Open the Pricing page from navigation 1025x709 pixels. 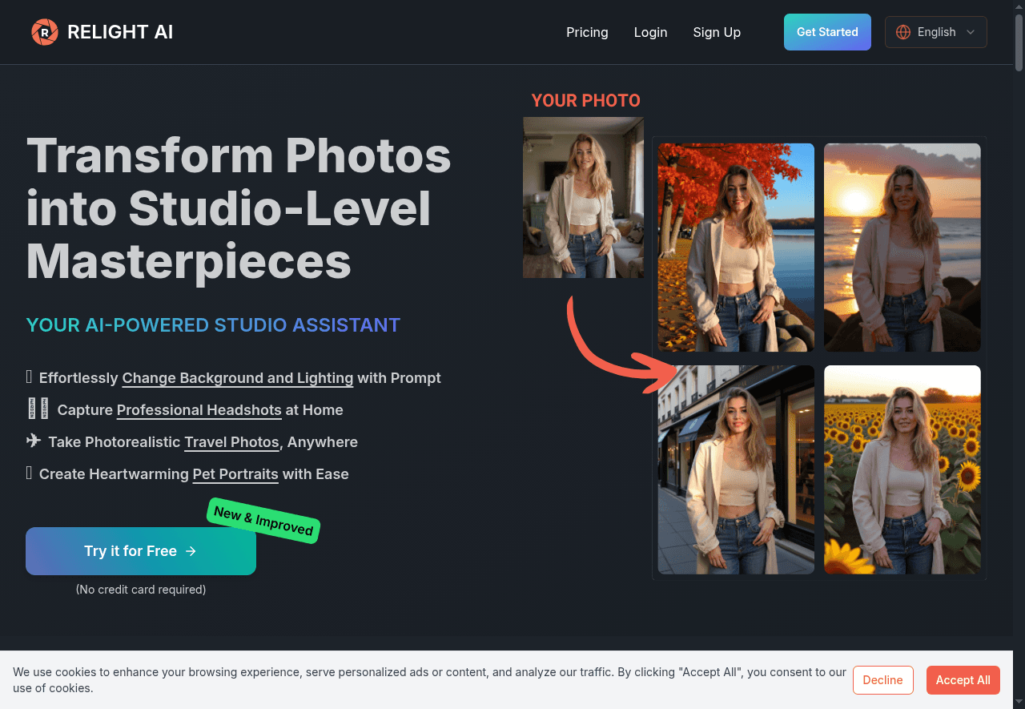pyautogui.click(x=587, y=32)
